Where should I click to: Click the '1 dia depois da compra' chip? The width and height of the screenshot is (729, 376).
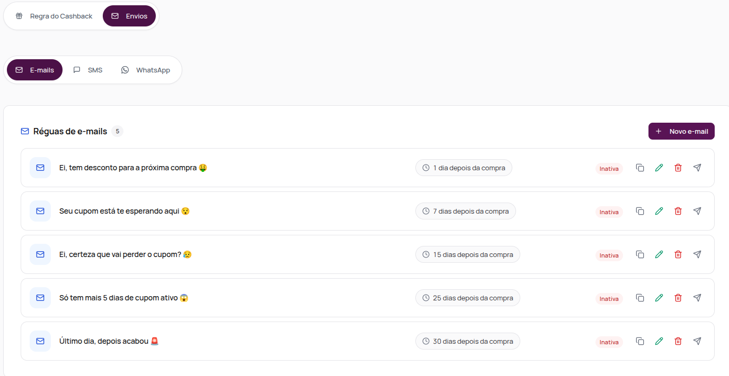coord(464,168)
